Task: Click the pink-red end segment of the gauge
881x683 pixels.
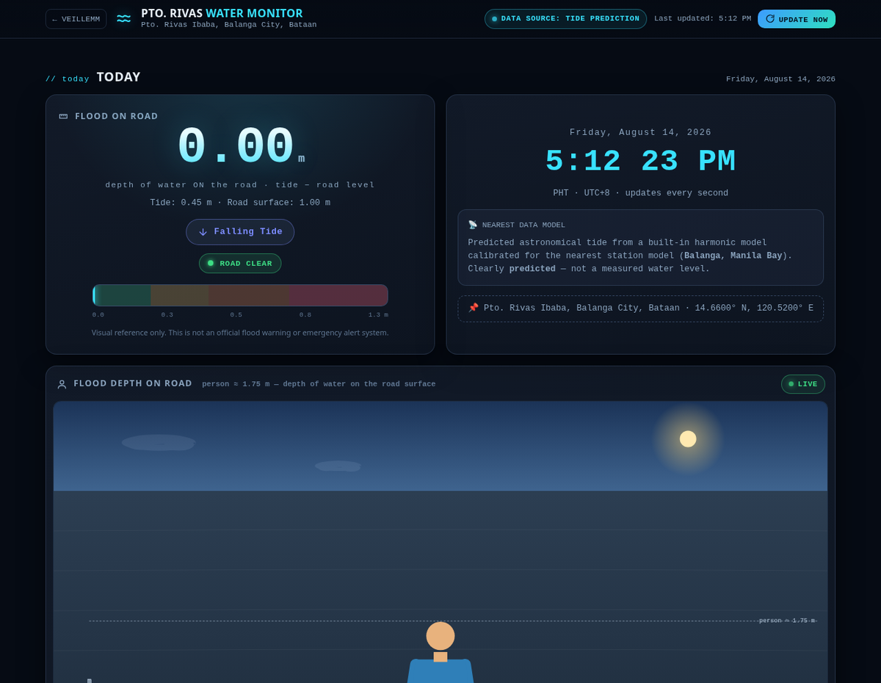Action: pyautogui.click(x=338, y=295)
